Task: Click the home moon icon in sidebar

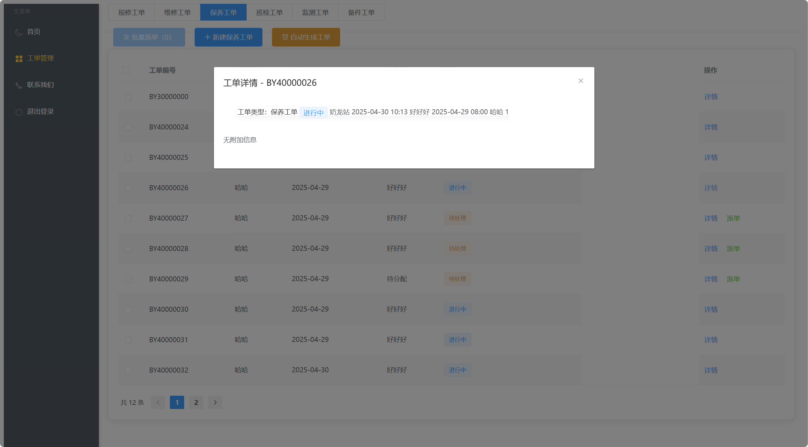Action: (19, 32)
